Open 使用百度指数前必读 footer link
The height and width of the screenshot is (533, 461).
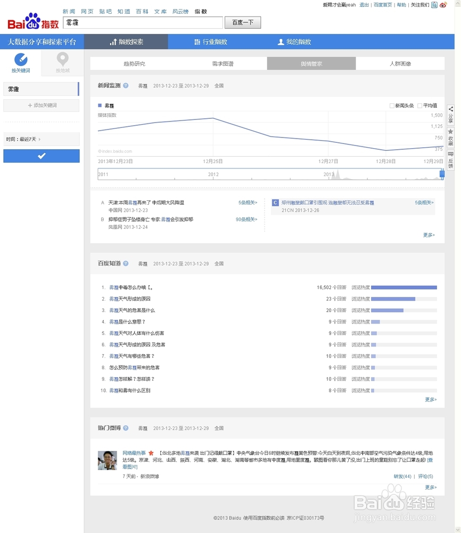(264, 518)
